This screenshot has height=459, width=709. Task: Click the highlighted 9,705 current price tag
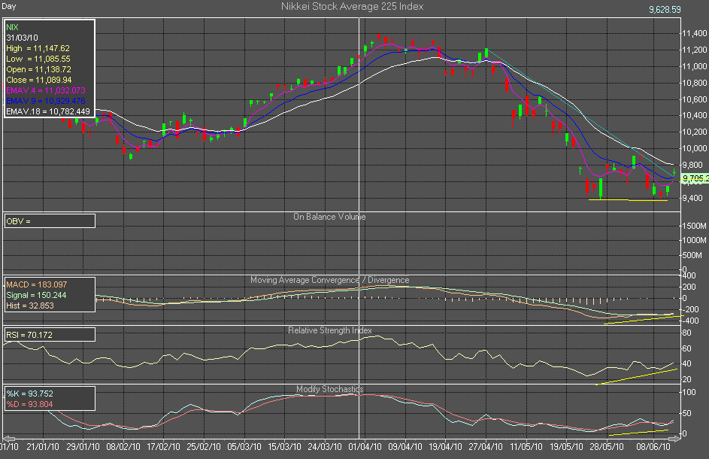(x=695, y=178)
